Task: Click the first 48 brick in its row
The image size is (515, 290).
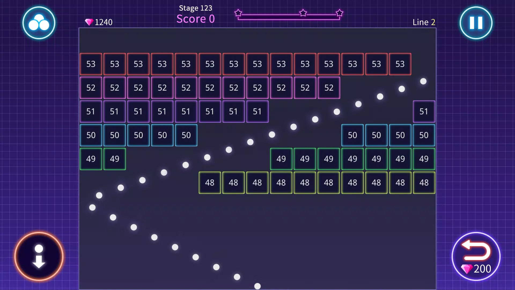Action: click(x=210, y=183)
